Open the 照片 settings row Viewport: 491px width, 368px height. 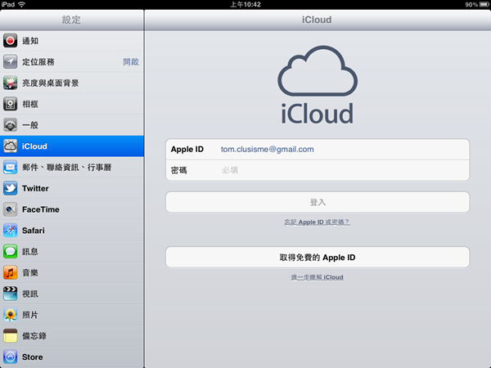click(72, 315)
